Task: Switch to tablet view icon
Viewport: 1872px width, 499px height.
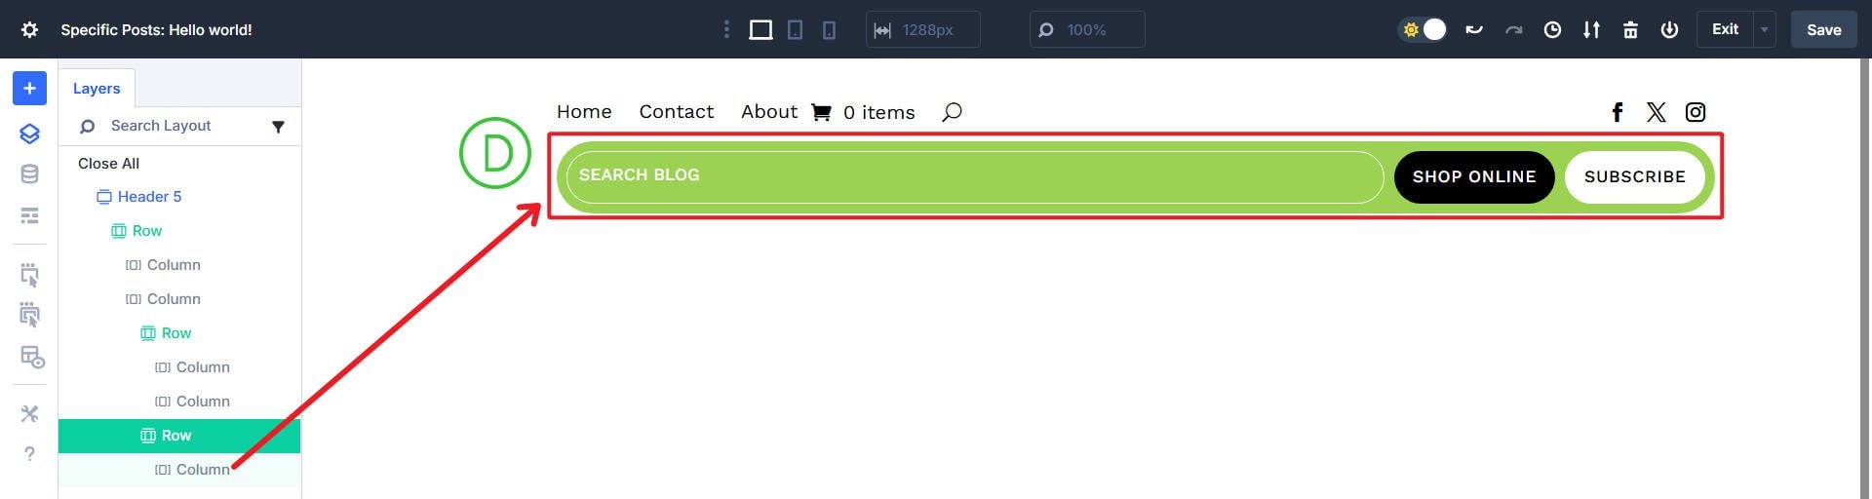Action: pyautogui.click(x=796, y=30)
